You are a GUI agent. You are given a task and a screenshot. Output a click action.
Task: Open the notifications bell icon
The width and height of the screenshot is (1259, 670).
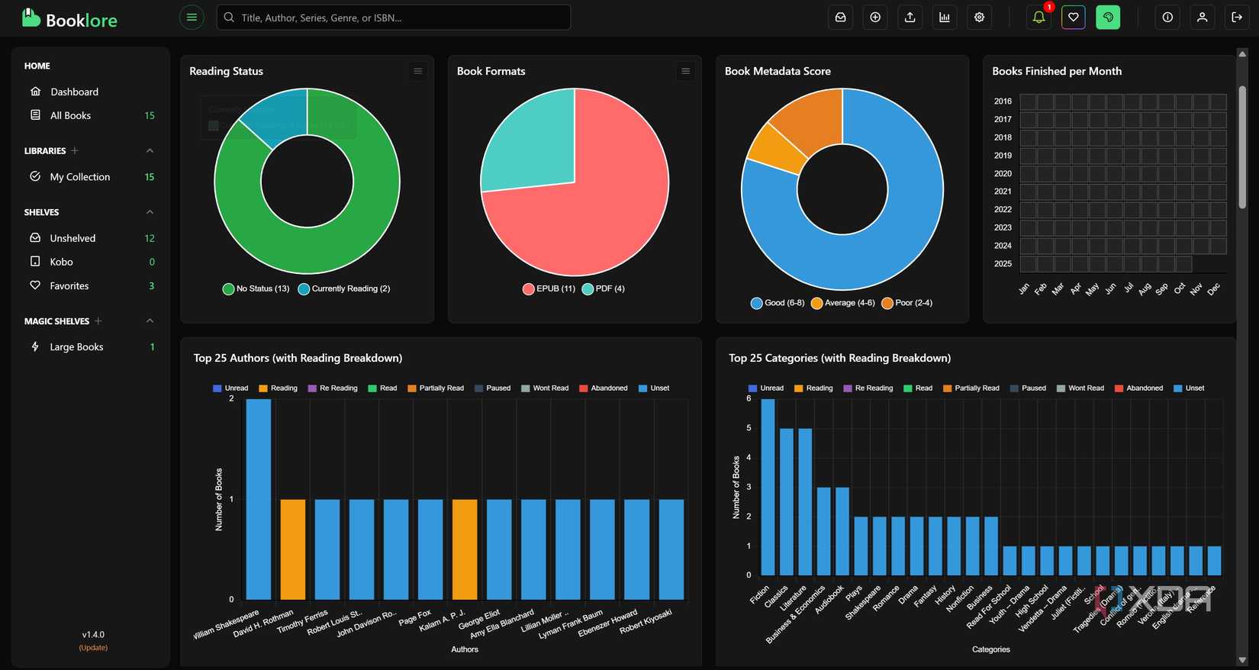[x=1038, y=18]
